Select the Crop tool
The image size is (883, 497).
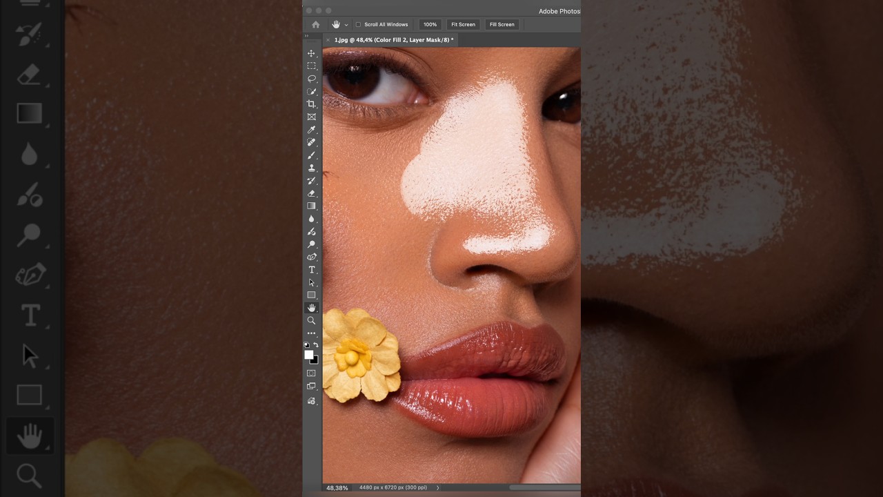click(x=311, y=104)
